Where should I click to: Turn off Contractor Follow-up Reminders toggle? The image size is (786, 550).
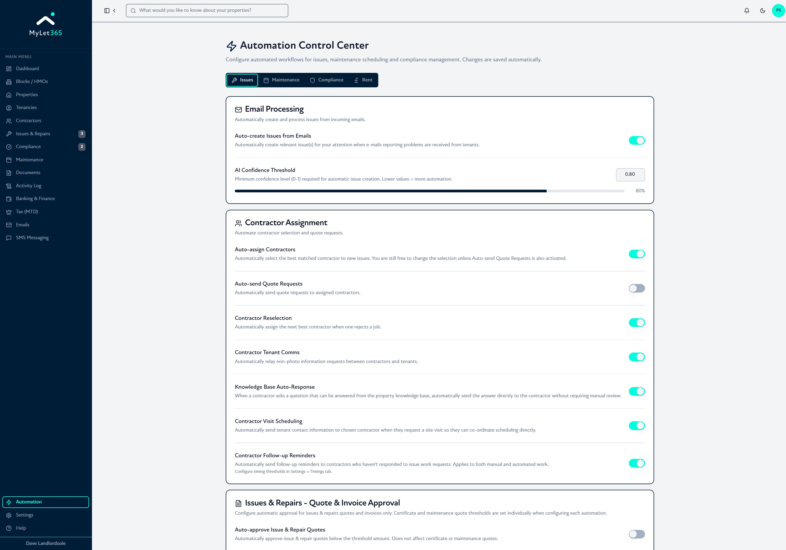pos(637,463)
